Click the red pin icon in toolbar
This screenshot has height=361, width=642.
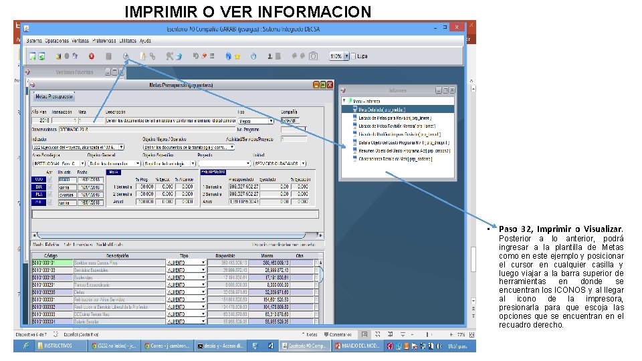[x=204, y=56]
